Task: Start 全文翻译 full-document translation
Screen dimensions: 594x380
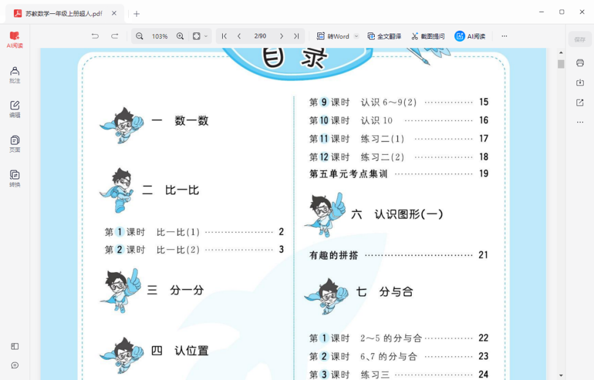Action: point(386,36)
